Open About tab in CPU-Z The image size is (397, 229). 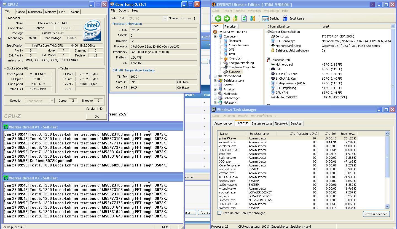(75, 12)
